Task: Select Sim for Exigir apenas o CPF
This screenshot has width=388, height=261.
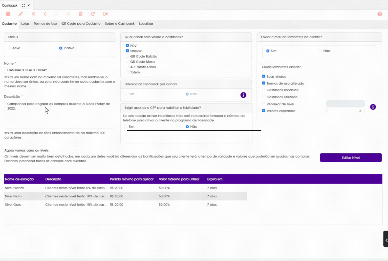Action: point(126,126)
